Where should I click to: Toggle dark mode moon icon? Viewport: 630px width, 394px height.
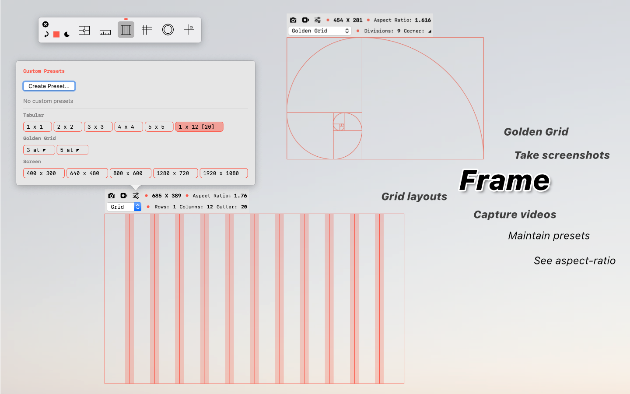pyautogui.click(x=67, y=34)
